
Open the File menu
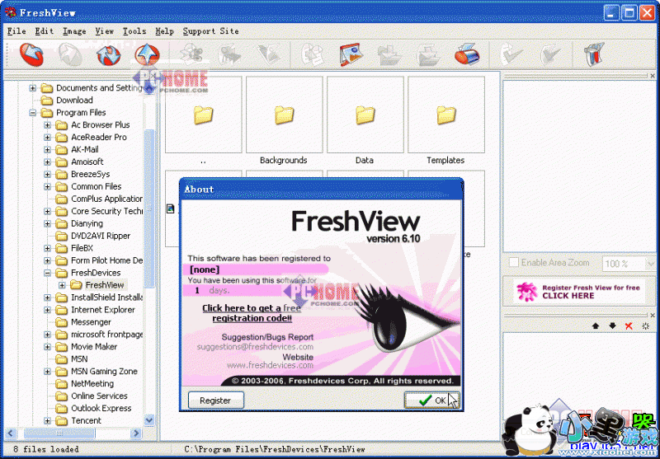pos(16,31)
